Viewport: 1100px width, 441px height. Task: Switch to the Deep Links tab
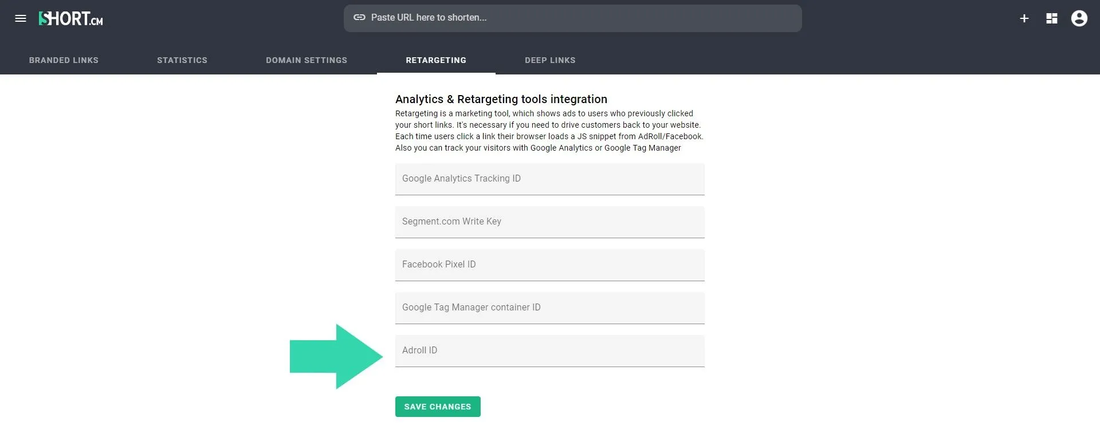[x=550, y=60]
